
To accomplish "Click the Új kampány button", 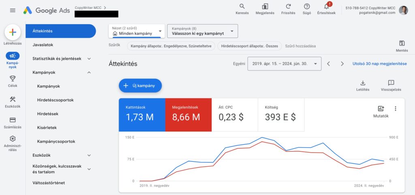I will (x=140, y=86).
